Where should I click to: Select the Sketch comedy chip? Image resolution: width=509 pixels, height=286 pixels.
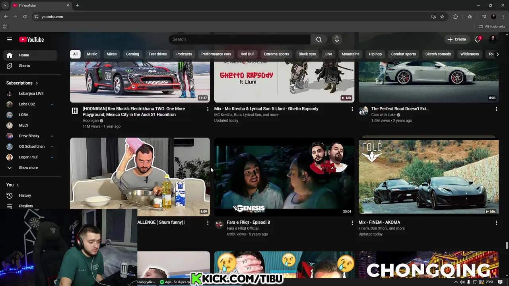[438, 54]
